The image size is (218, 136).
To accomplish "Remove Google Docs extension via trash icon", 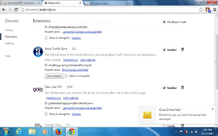I will coord(183,125).
